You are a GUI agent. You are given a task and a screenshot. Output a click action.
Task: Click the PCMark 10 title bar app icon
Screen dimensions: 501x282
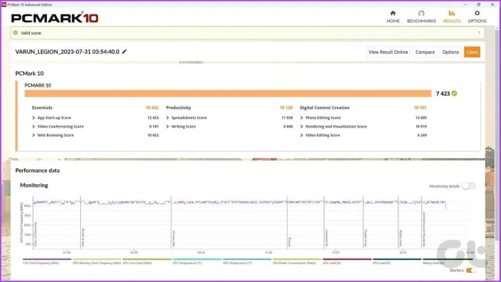pyautogui.click(x=4, y=4)
